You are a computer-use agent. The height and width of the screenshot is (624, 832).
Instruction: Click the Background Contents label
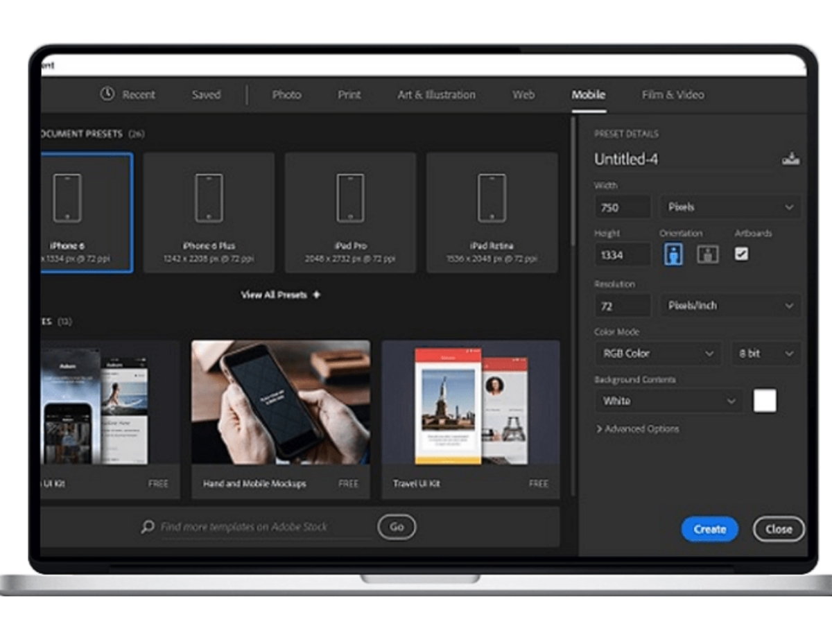tap(634, 380)
